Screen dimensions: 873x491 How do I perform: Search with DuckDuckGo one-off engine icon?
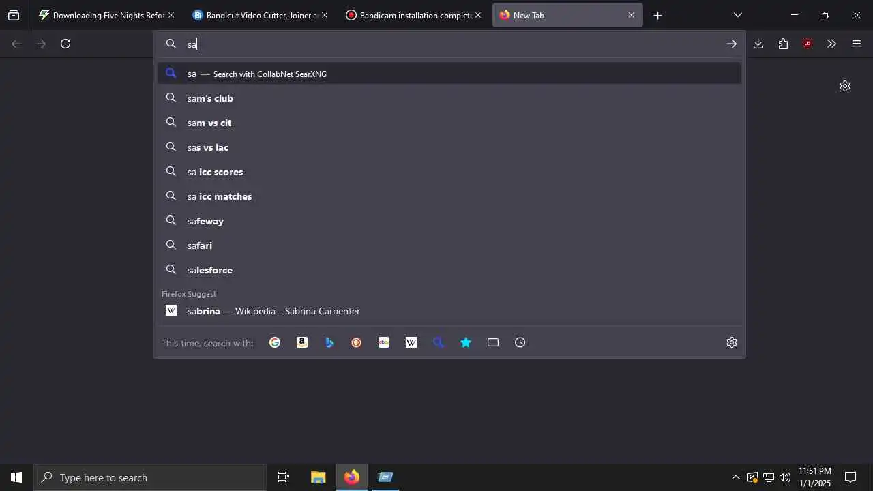click(x=357, y=342)
